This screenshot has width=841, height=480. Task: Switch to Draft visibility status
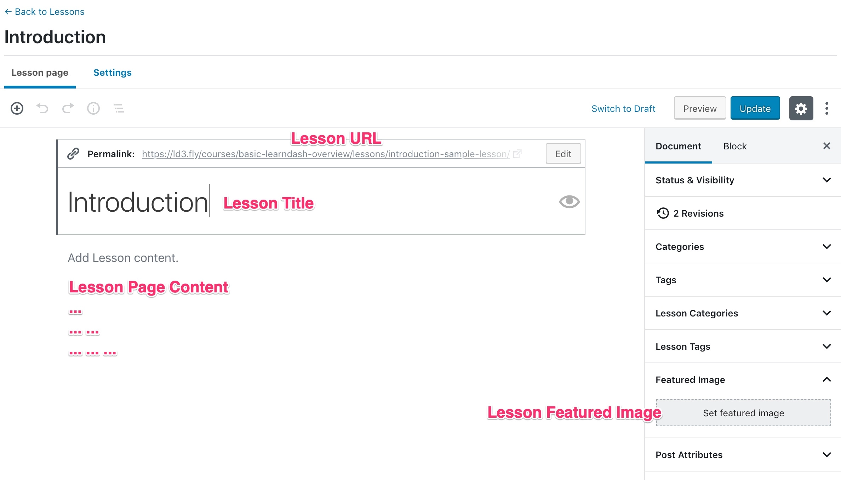pyautogui.click(x=623, y=109)
